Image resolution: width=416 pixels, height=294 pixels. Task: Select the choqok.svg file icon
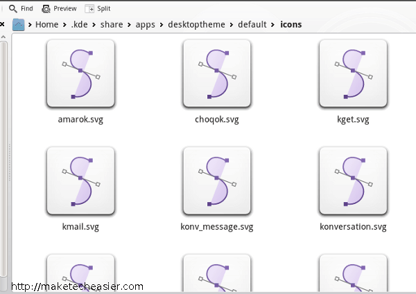point(217,73)
